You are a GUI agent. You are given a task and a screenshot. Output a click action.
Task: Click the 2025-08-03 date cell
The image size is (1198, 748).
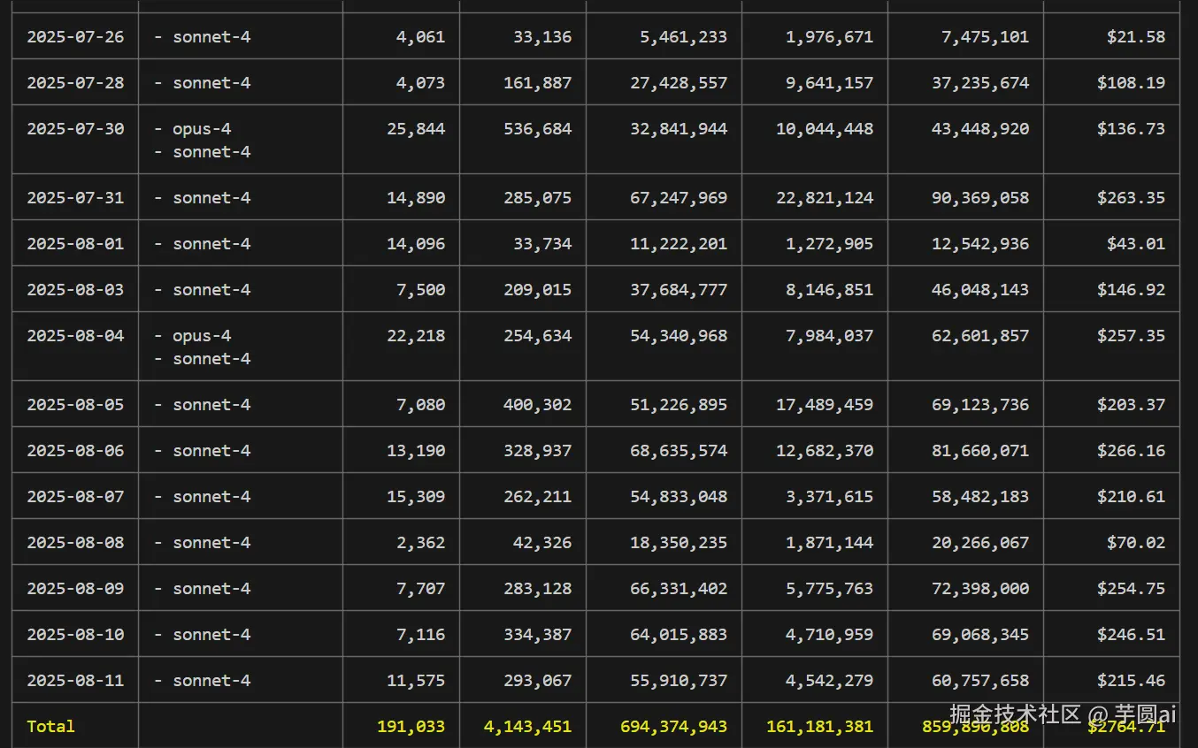coord(75,290)
